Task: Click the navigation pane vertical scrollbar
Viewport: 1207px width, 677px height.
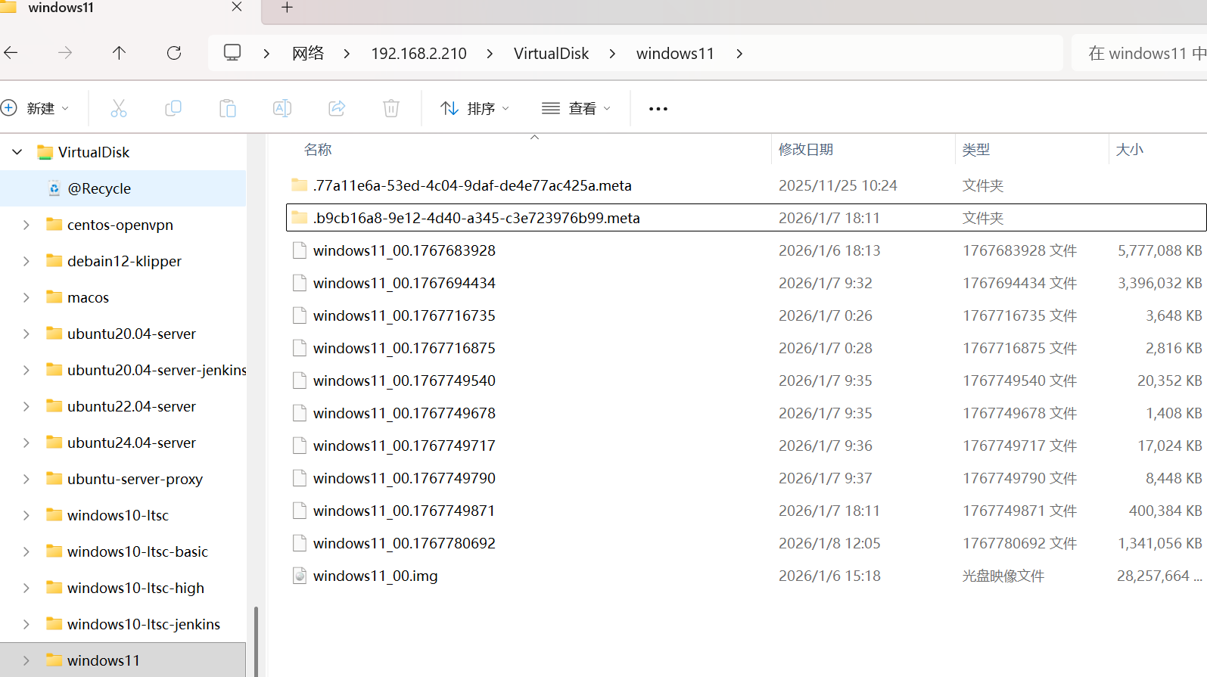Action: [x=256, y=641]
